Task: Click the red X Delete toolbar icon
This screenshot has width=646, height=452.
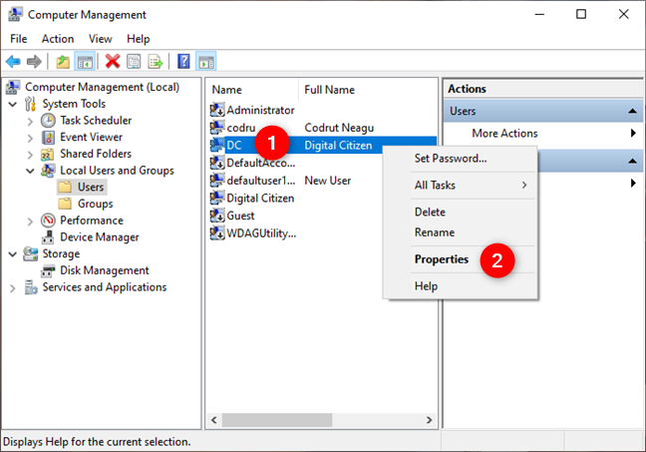Action: (113, 62)
